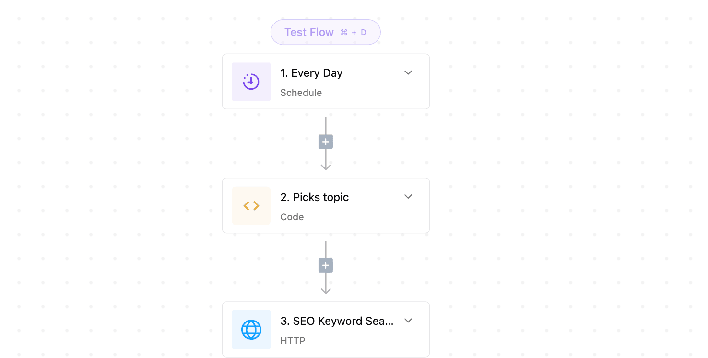Click the HTTP globe icon
Viewport: 708px width, 358px height.
pyautogui.click(x=251, y=330)
